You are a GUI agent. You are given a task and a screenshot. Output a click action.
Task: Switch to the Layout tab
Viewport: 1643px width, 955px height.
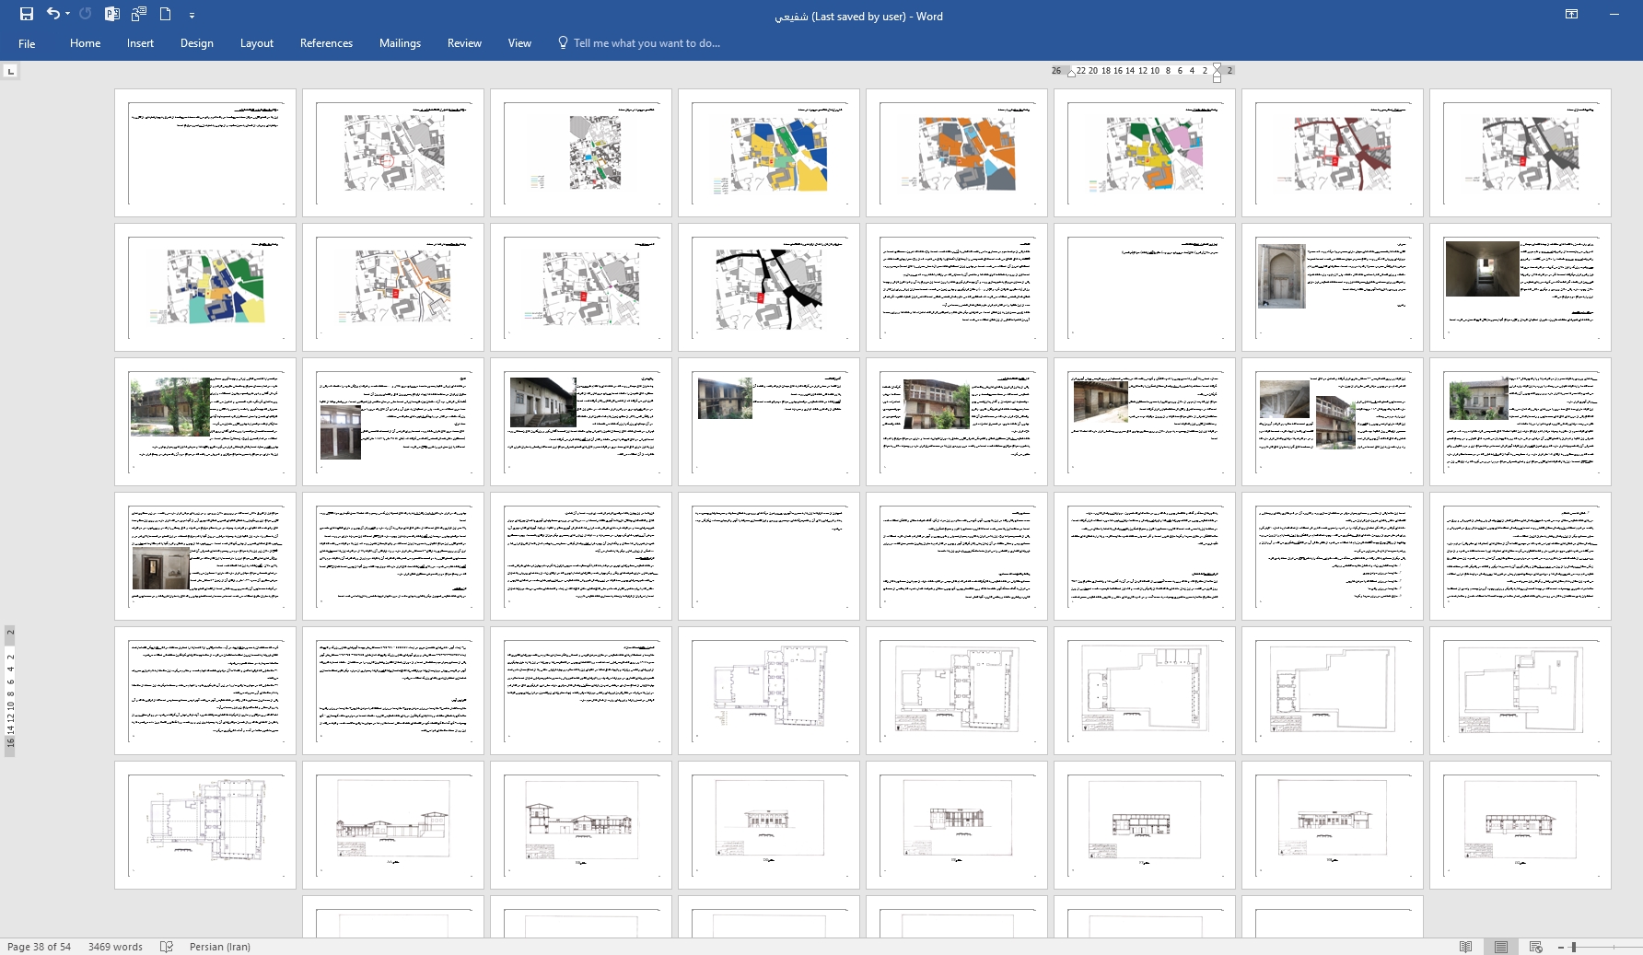pyautogui.click(x=256, y=43)
